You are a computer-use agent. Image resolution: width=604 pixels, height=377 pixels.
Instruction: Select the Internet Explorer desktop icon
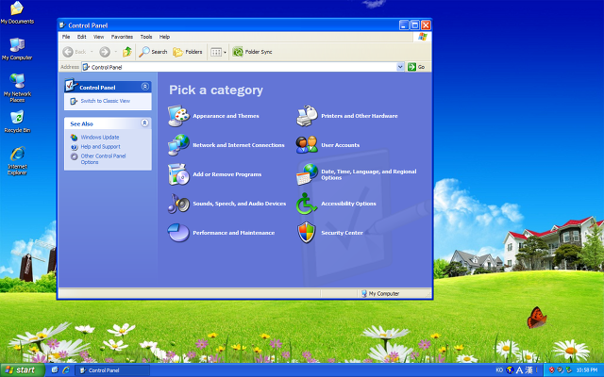[17, 160]
